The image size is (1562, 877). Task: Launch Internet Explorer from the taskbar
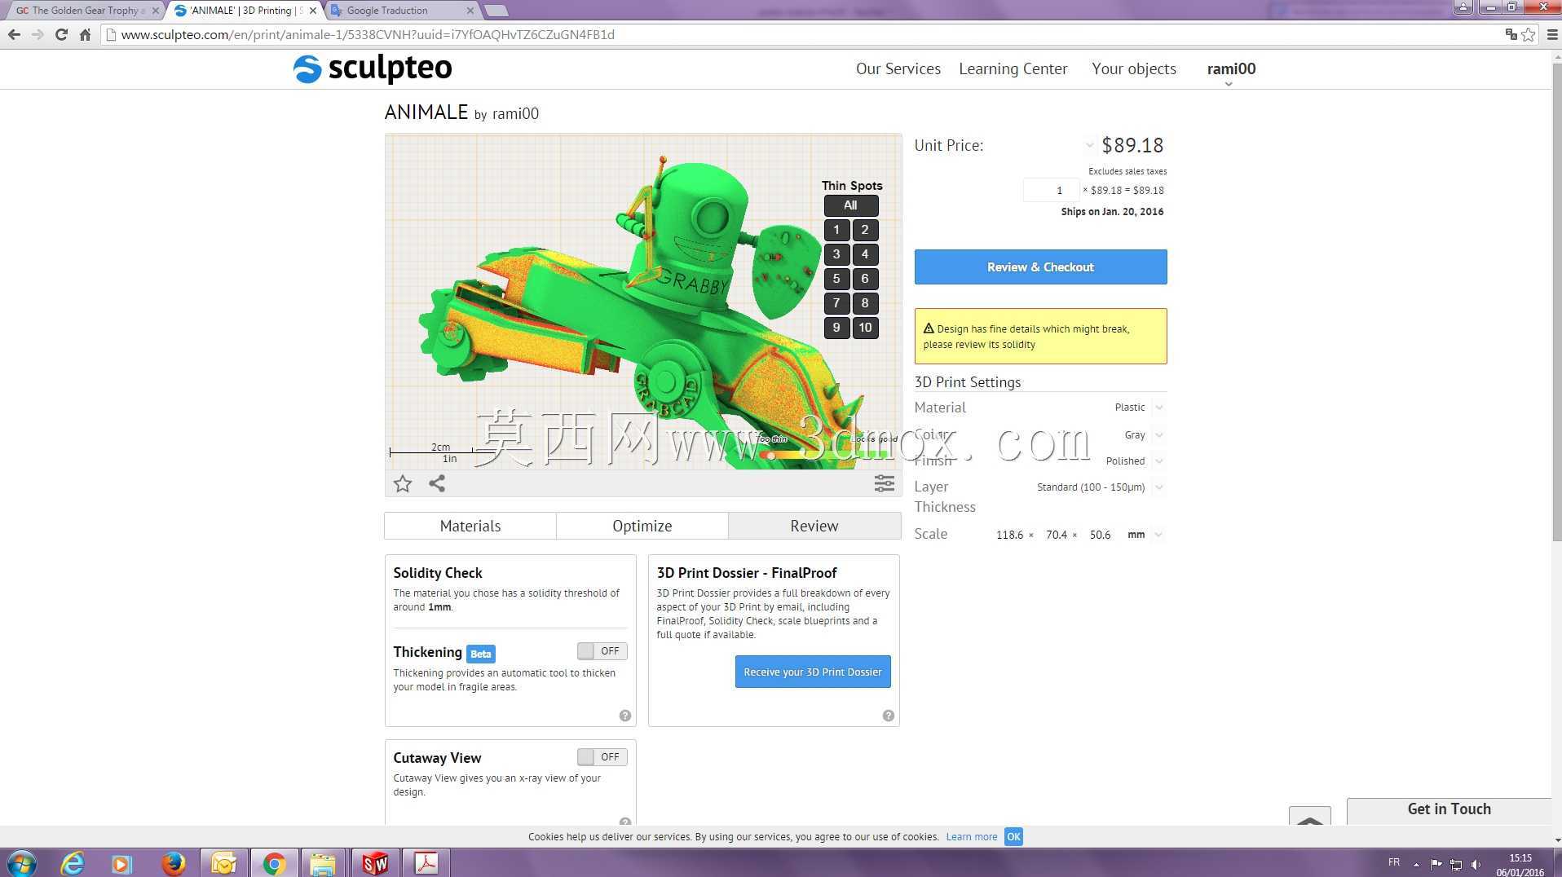pos(73,863)
